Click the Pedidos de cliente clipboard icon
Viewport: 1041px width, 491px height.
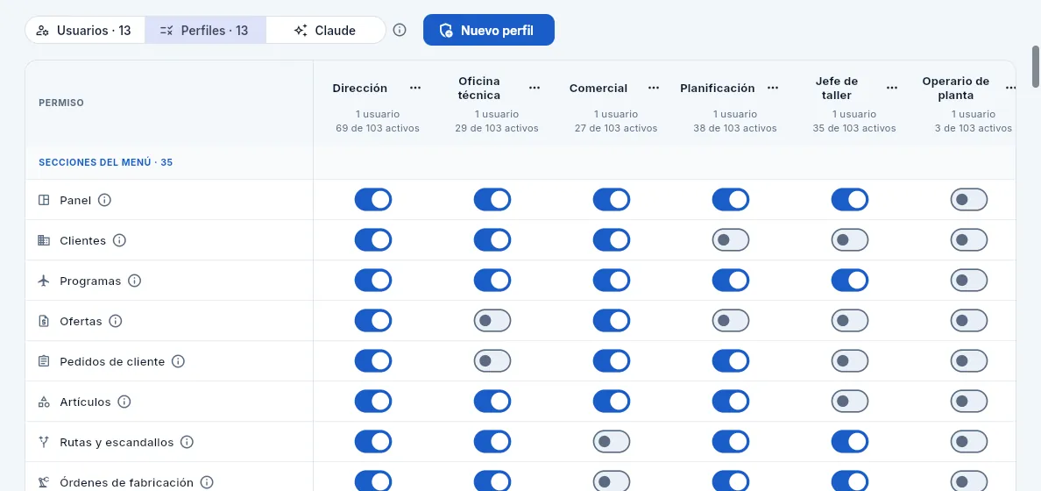44,361
